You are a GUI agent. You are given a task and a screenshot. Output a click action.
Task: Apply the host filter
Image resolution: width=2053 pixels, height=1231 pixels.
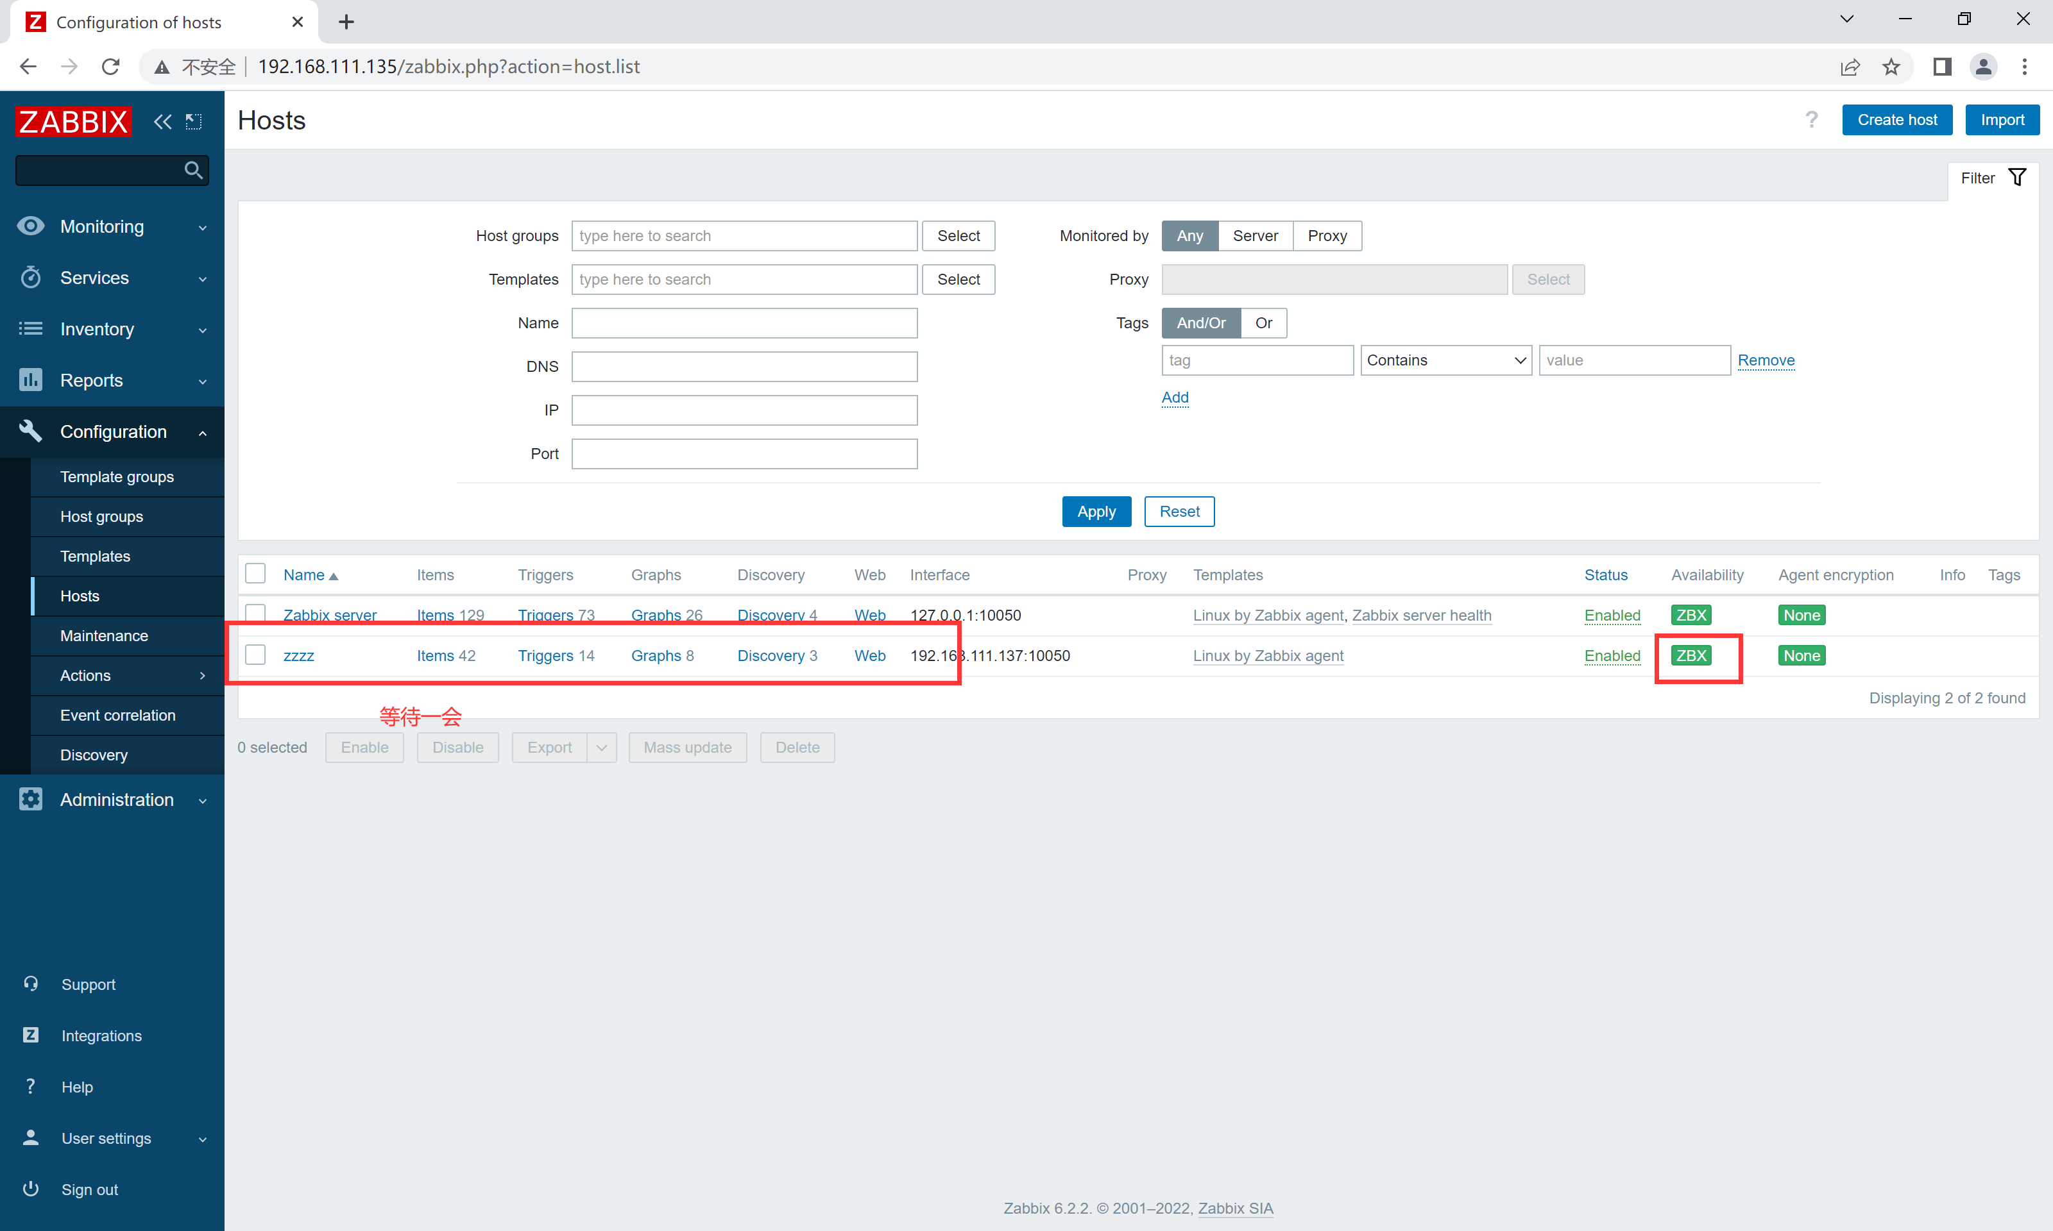(1096, 511)
